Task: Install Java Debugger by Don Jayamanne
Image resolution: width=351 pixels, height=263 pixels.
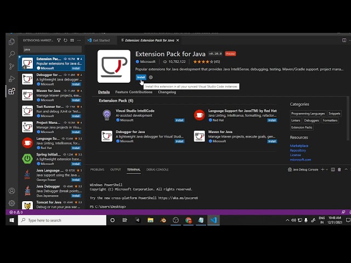Action: tap(76, 196)
